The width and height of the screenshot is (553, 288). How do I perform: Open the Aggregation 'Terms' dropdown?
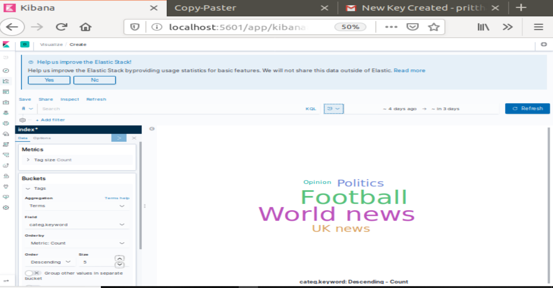coord(77,206)
